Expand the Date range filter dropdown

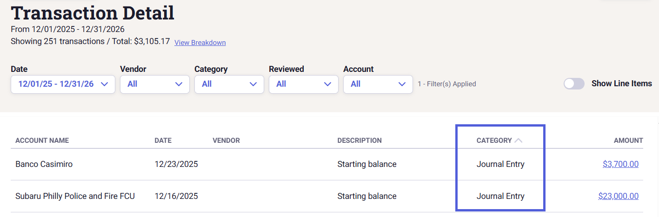pyautogui.click(x=63, y=84)
